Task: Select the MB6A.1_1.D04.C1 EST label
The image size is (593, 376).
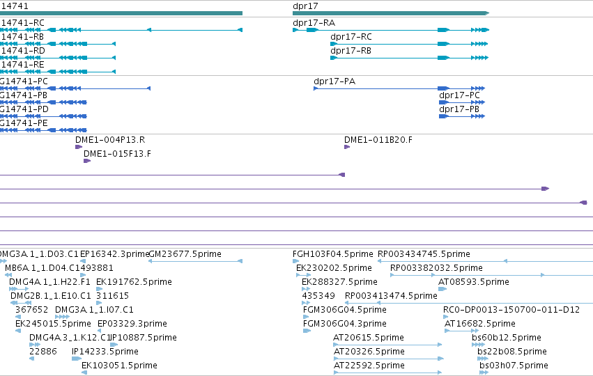Action: click(x=43, y=268)
